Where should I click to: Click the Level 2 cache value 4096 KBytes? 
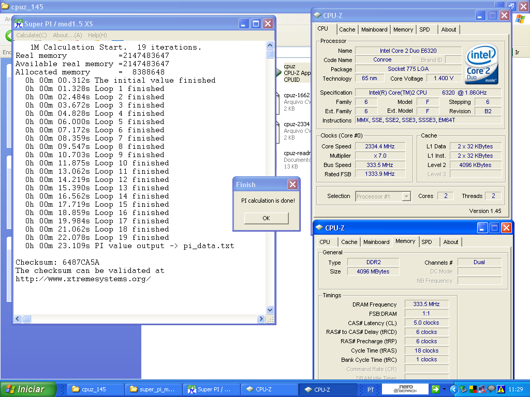(475, 165)
